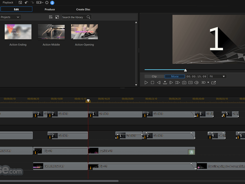Click the magnifier search icon
This screenshot has height=184, width=245.
(88, 17)
